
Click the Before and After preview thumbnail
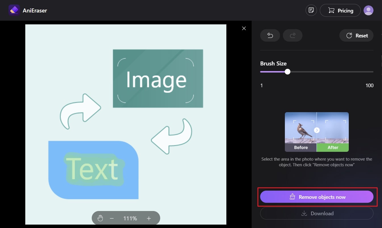click(317, 132)
